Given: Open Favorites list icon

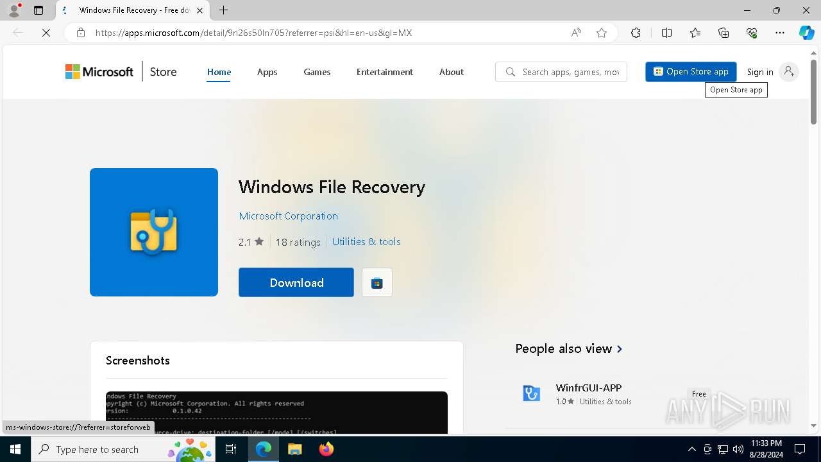Looking at the screenshot, I should pos(695,33).
